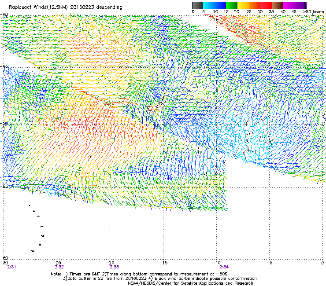Click the longitude label '-25'
The image size is (326, 286).
[57, 263]
